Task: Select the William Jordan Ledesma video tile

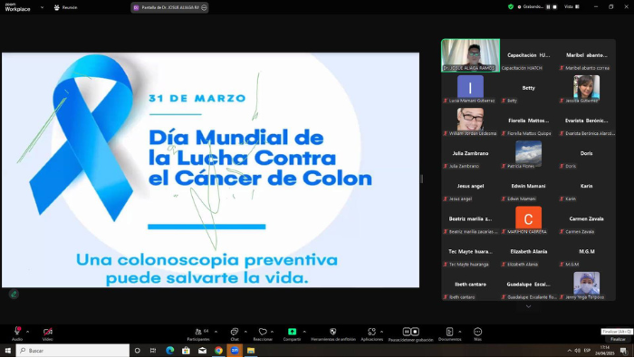Action: (470, 121)
